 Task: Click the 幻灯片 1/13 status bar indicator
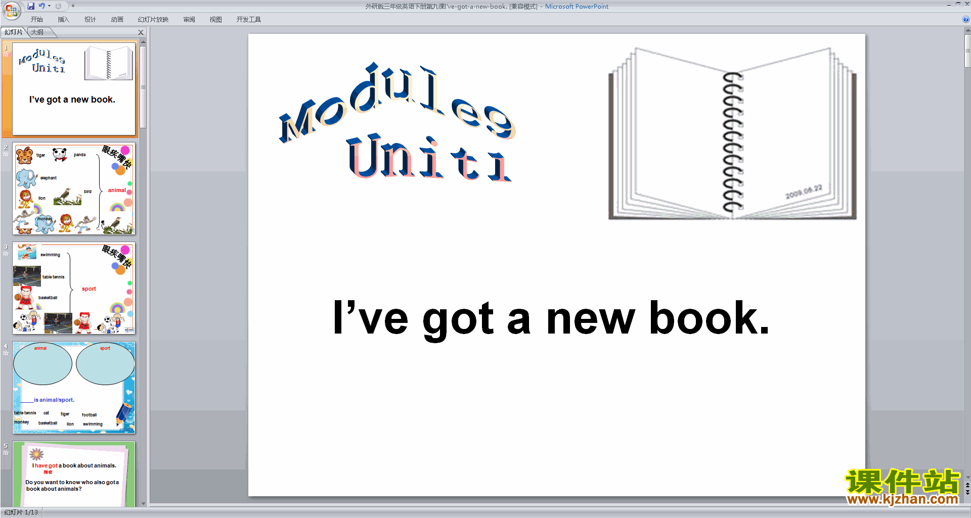tap(21, 512)
